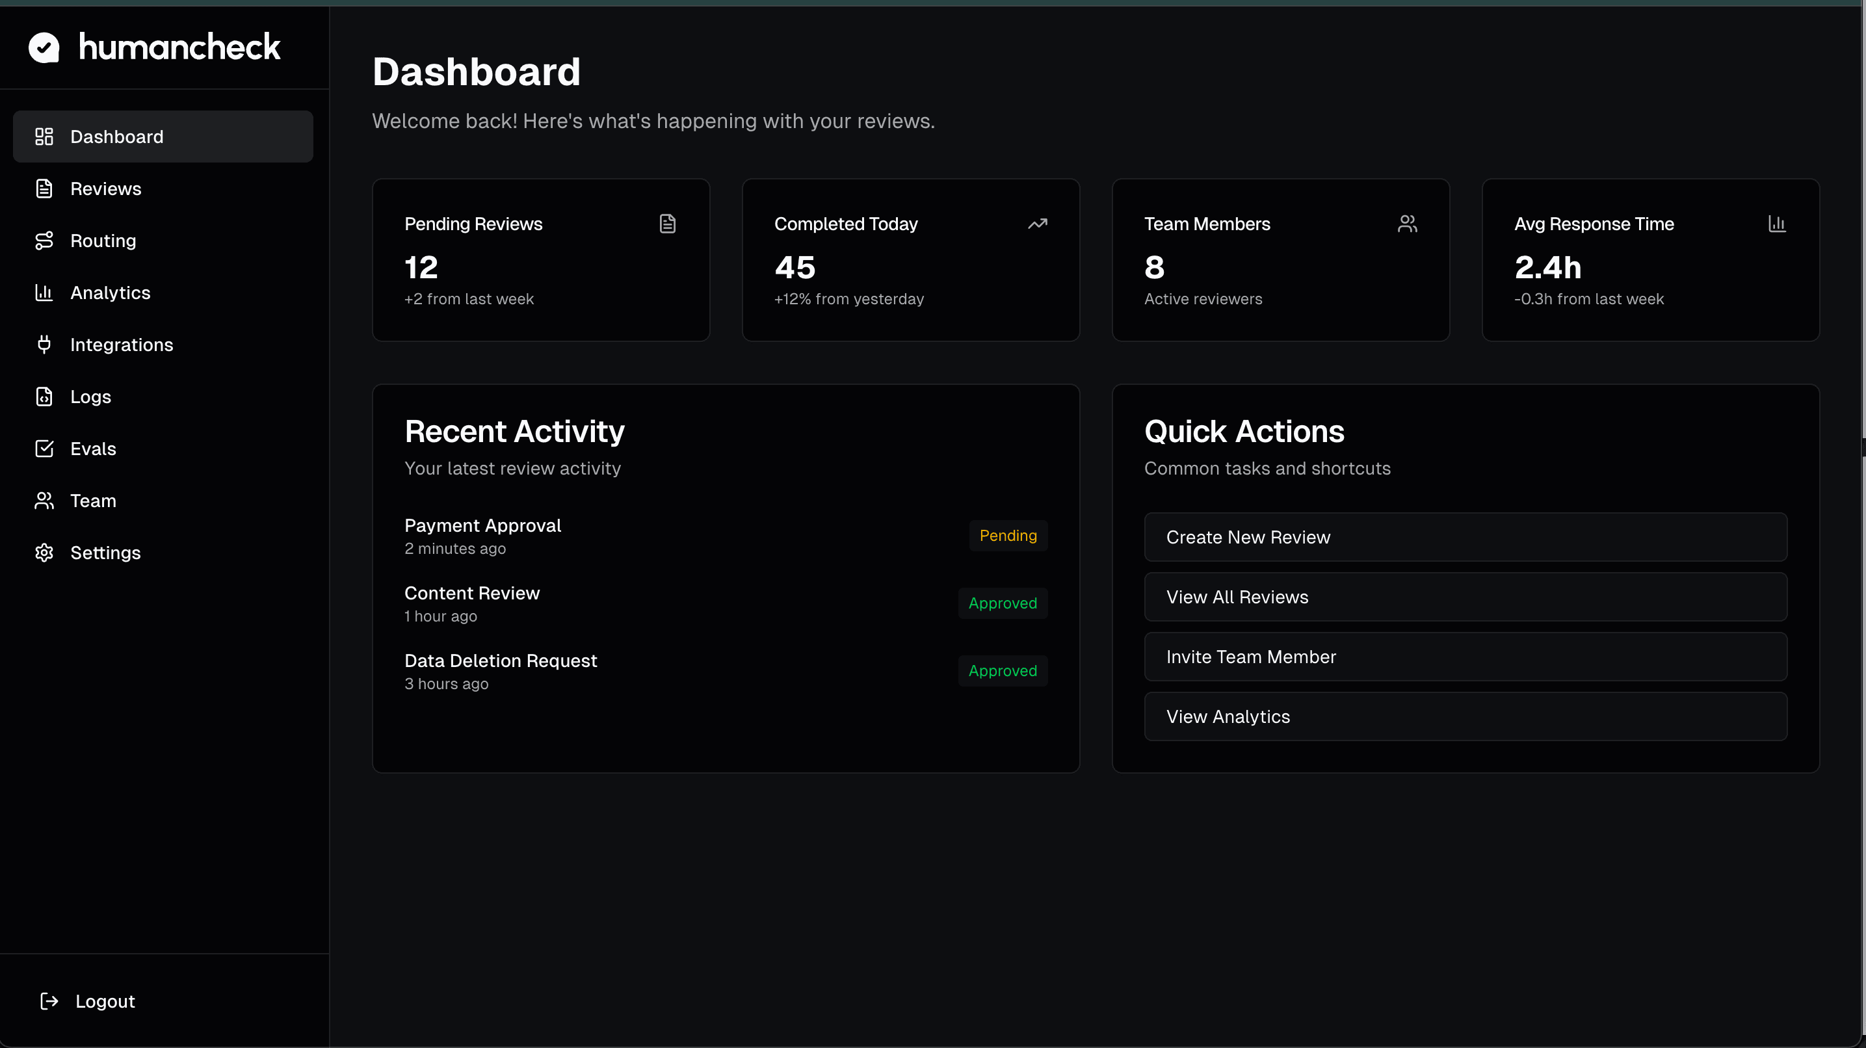This screenshot has height=1048, width=1866.
Task: Click the trending-up icon on Completed Today card
Action: point(1038,223)
